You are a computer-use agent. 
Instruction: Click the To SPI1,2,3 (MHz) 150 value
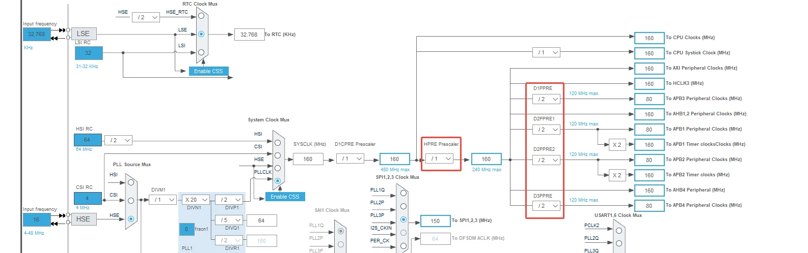pos(435,221)
